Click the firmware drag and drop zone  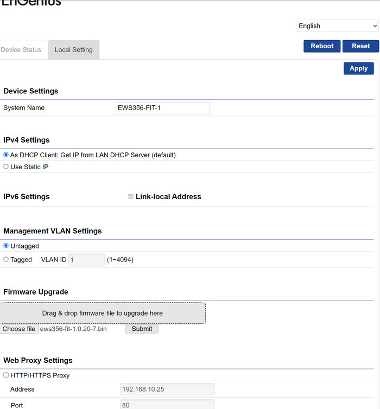(103, 313)
